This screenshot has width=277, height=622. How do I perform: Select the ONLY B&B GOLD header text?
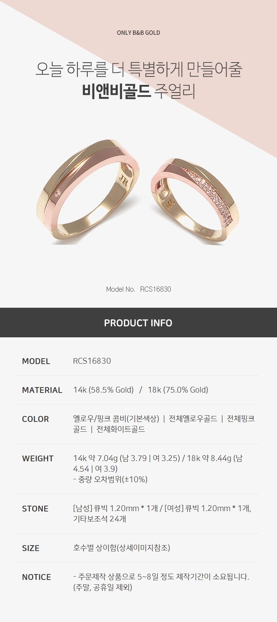138,33
